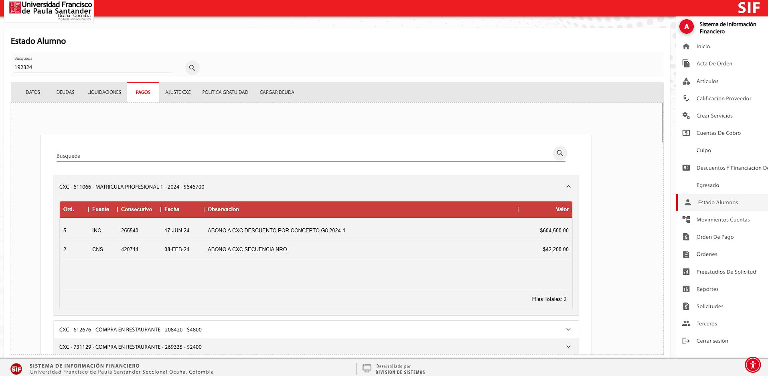Viewport: 768px width, 376px height.
Task: Click the Division de Sistemas monitor icon
Action: click(x=367, y=368)
